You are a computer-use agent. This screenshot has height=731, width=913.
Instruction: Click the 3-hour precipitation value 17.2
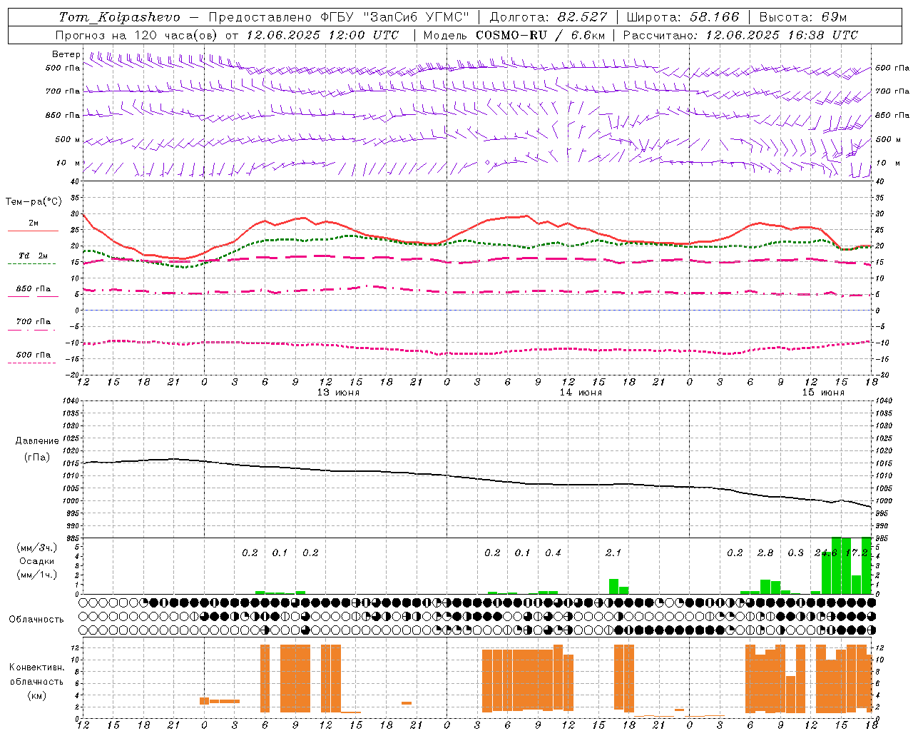(857, 553)
